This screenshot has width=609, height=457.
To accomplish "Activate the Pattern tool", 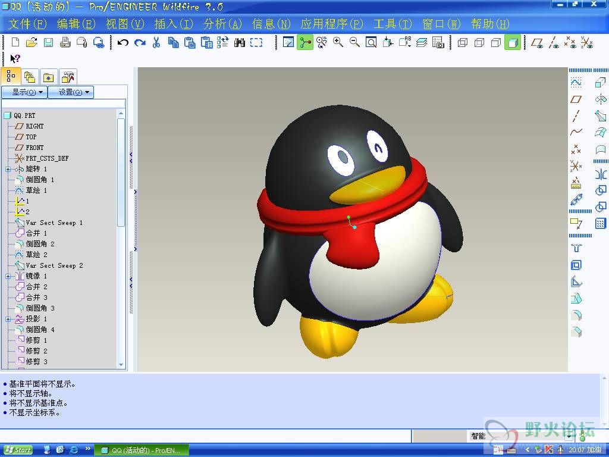I will point(601,223).
